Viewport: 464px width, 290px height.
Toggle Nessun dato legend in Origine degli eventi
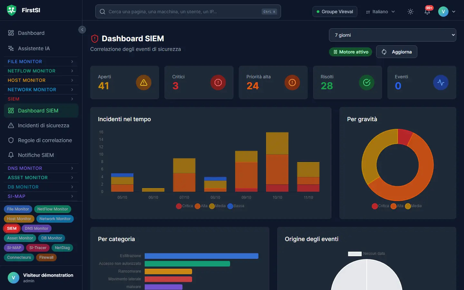click(x=366, y=254)
